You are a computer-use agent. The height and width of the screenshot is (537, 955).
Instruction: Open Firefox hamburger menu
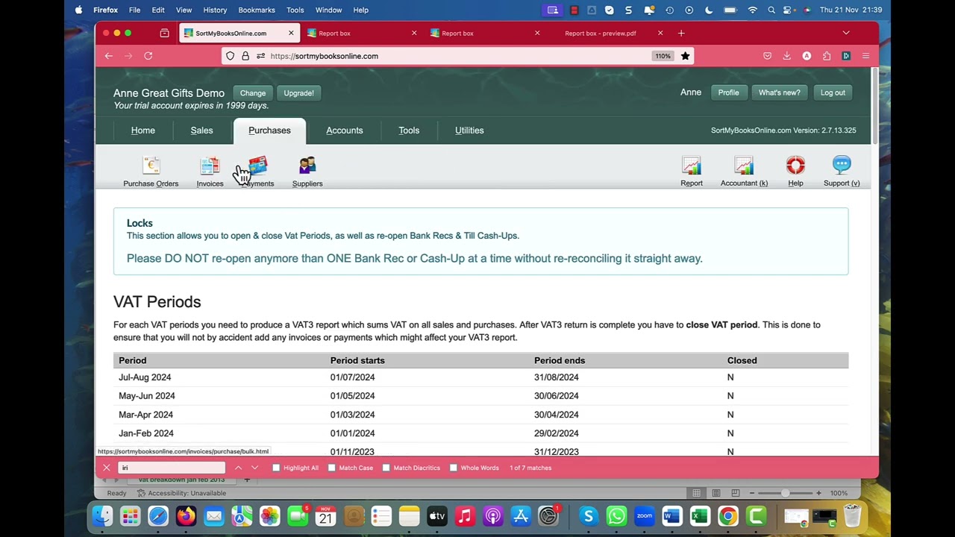click(x=865, y=56)
